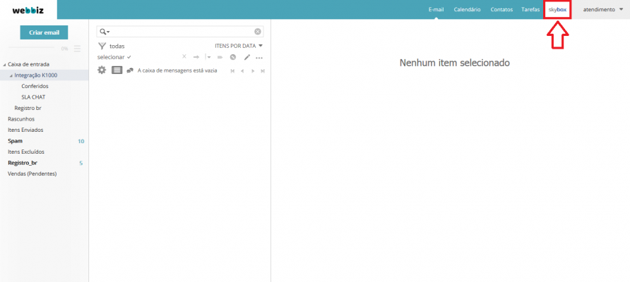The height and width of the screenshot is (282, 630).
Task: Open the message list settings gear
Action: pos(102,70)
